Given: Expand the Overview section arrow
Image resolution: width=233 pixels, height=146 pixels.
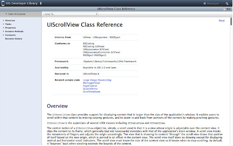Looking at the screenshot, I should [3, 20].
